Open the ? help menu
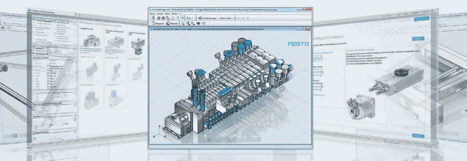The image size is (467, 161). pos(180,14)
